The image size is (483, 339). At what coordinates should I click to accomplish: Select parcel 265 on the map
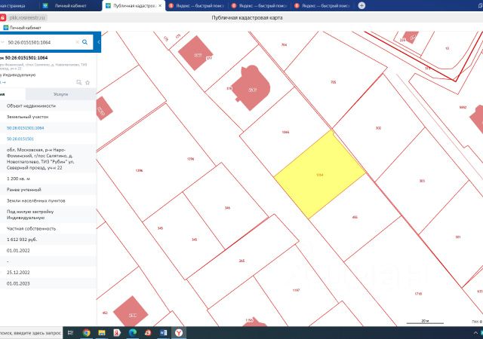[x=241, y=261]
